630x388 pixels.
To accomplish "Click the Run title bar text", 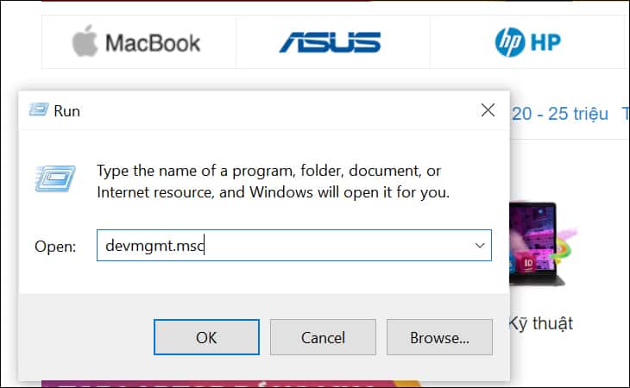I will tap(66, 111).
